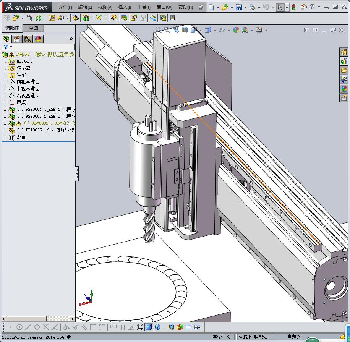Expand the 注解 (Annotations) tree node
The image size is (350, 342).
(5, 76)
